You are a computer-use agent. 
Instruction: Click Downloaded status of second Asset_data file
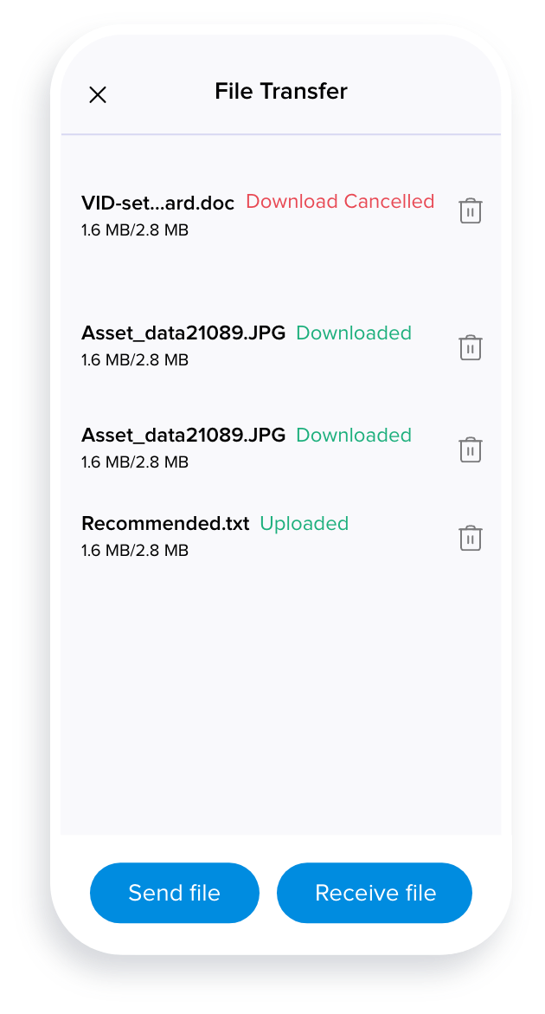(354, 435)
